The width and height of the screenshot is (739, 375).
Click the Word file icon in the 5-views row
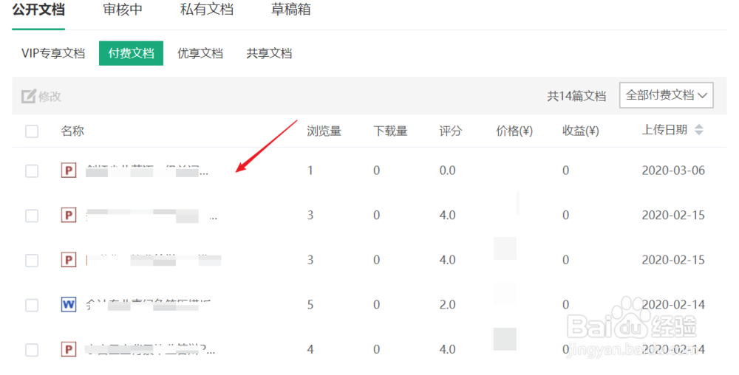(69, 304)
